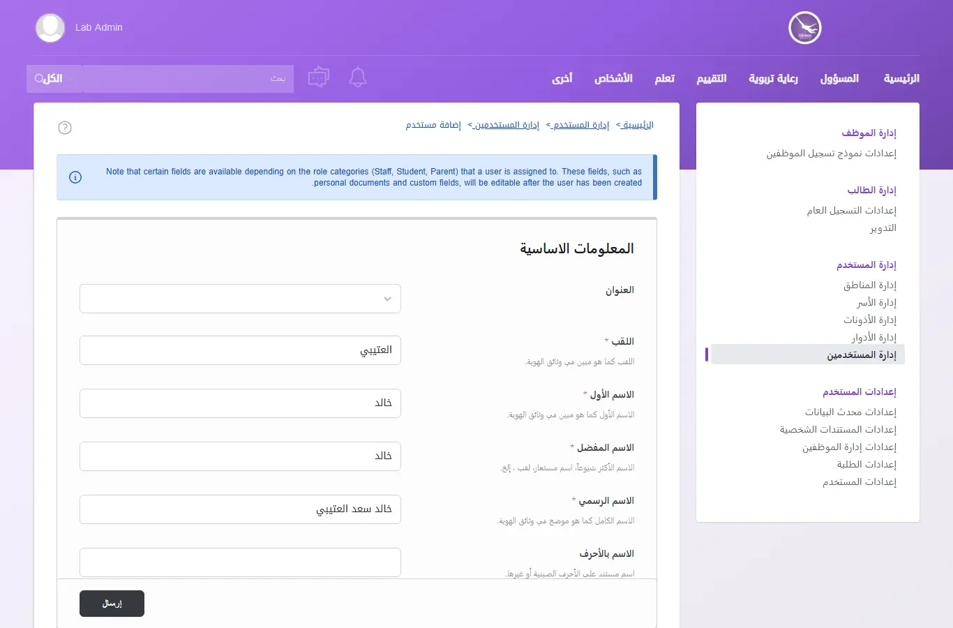The height and width of the screenshot is (628, 953).
Task: Click the info icon in the note banner
Action: (75, 177)
